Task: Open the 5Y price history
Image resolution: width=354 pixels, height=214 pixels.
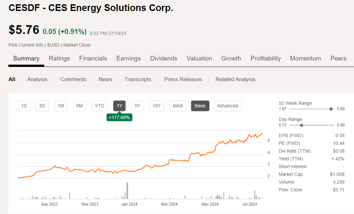Action: point(138,106)
